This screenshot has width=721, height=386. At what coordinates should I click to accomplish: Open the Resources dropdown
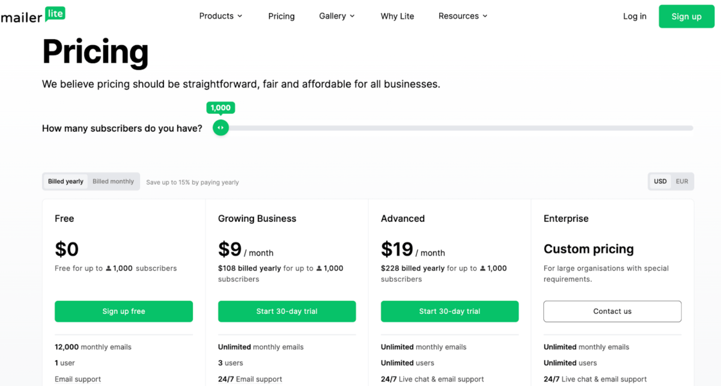(x=463, y=16)
